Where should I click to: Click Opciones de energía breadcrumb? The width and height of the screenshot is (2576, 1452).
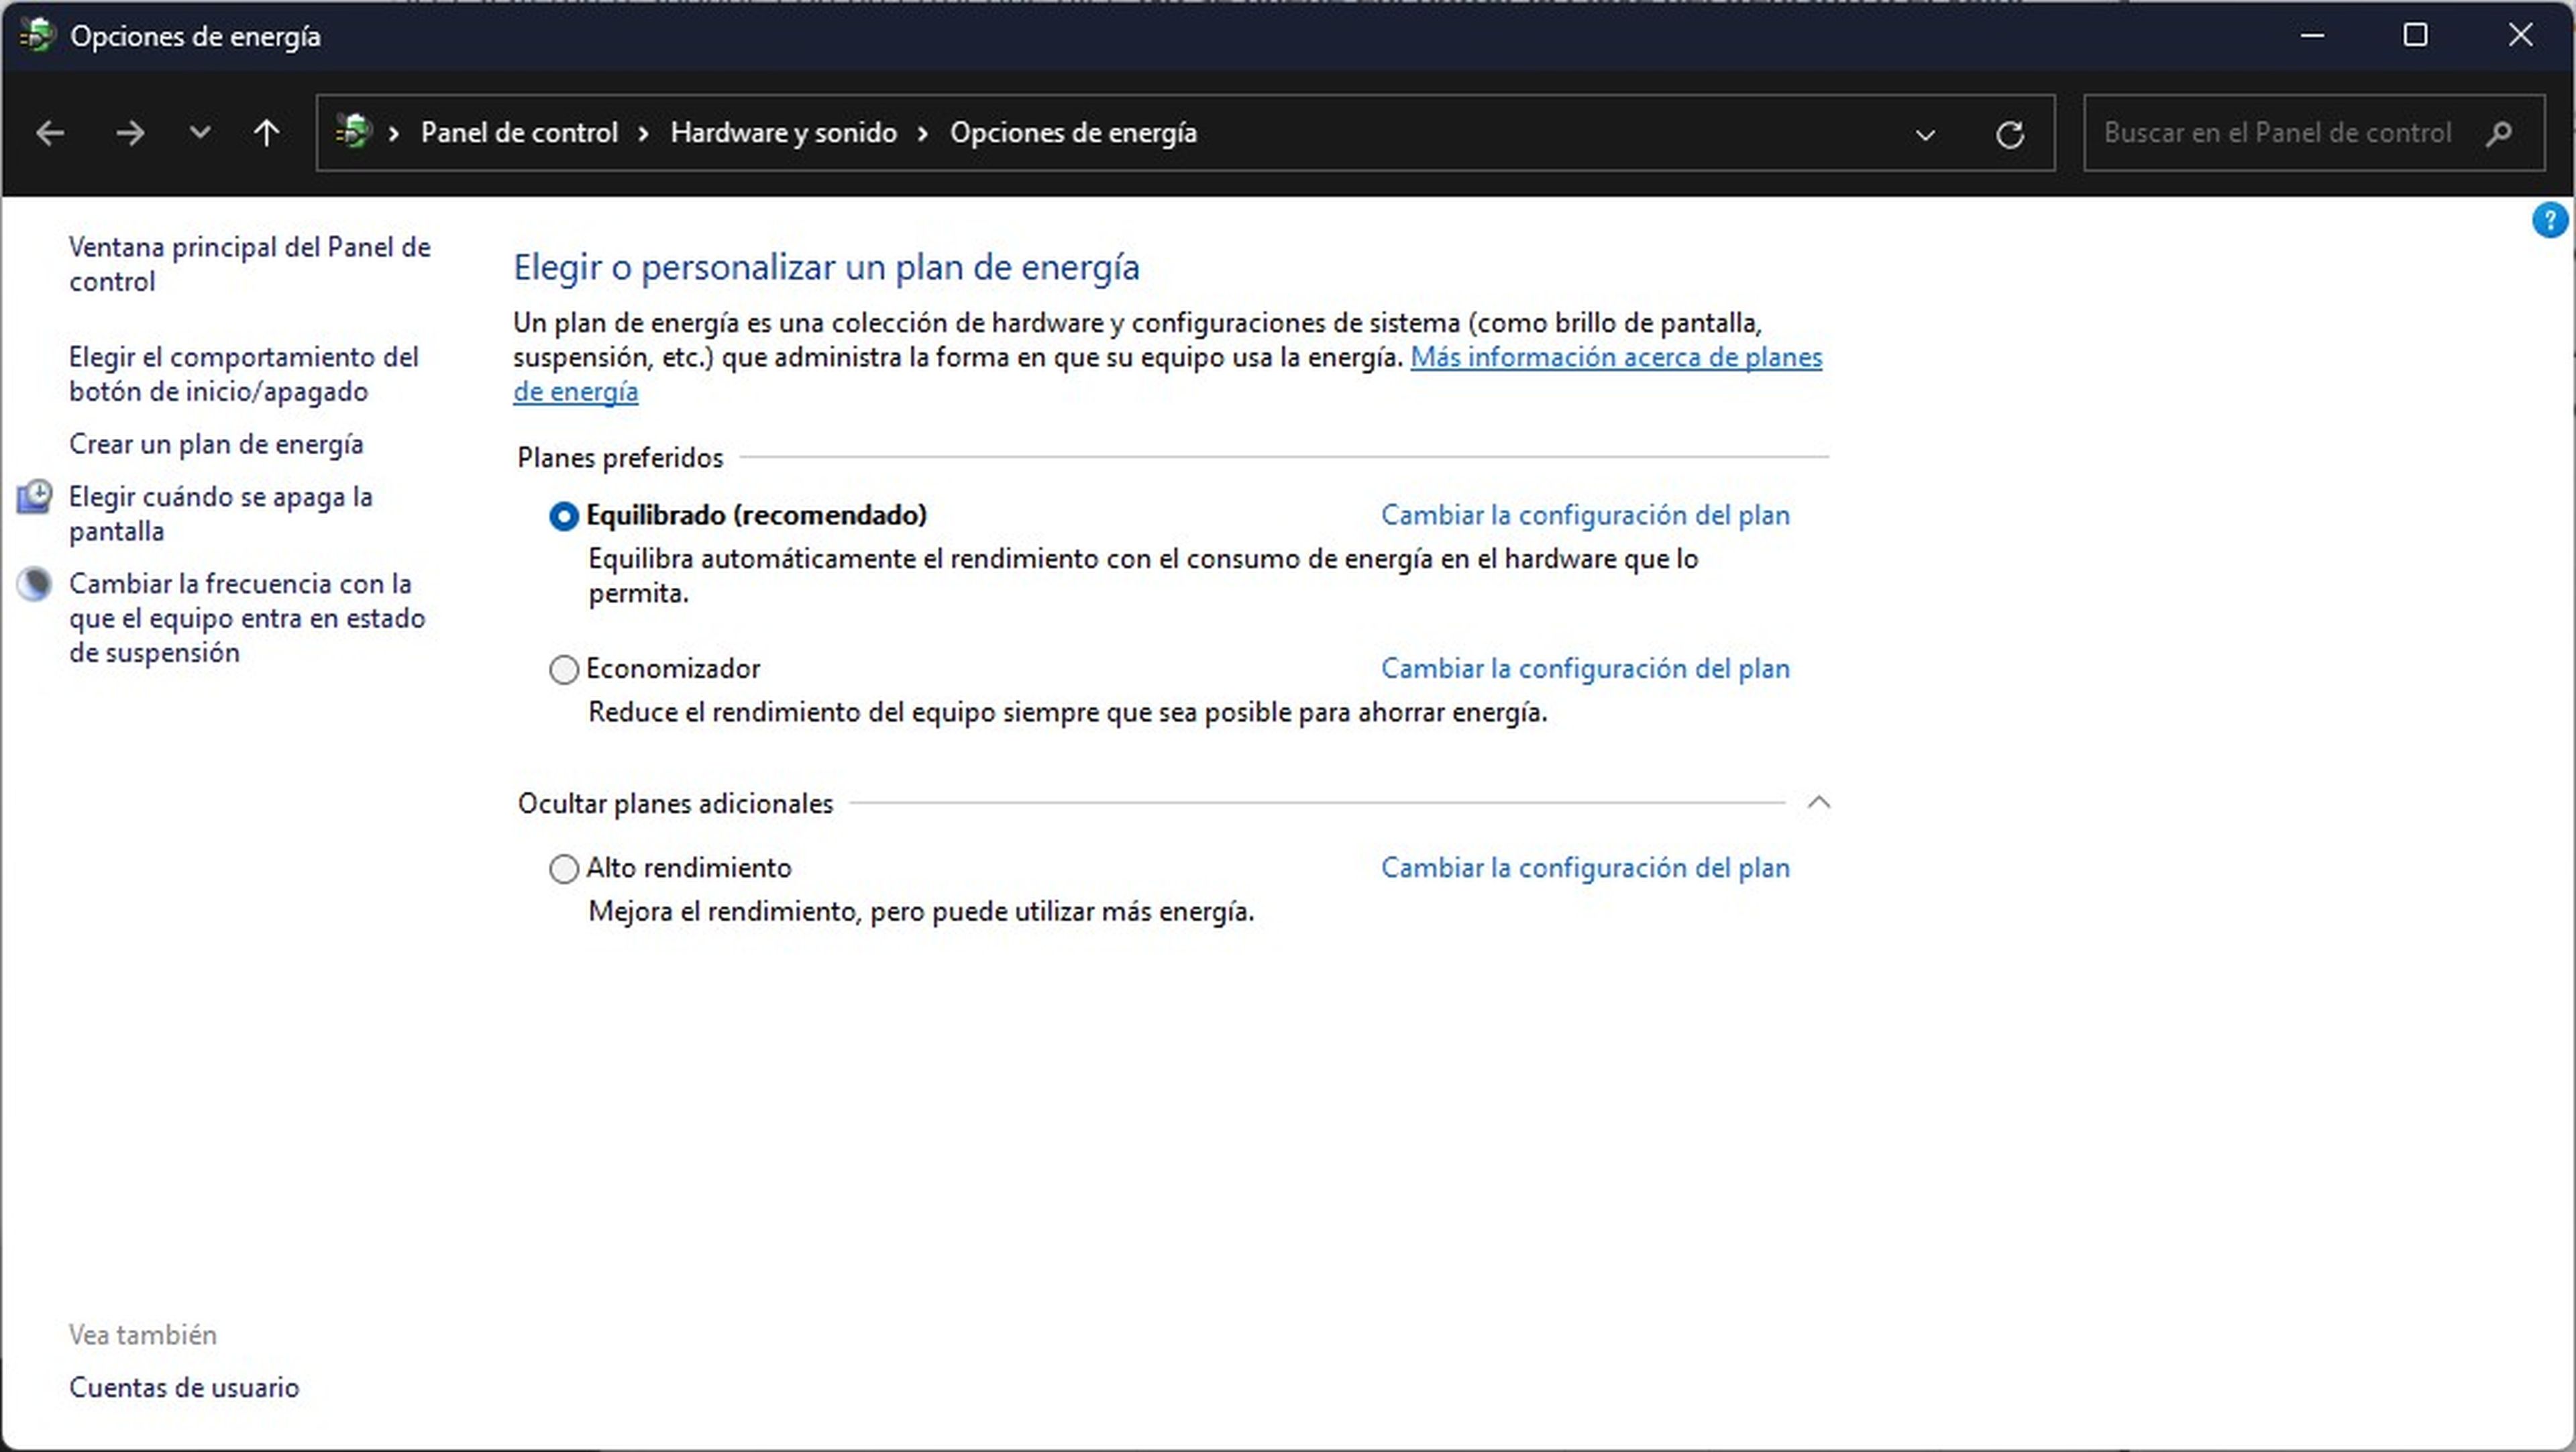1073,133
